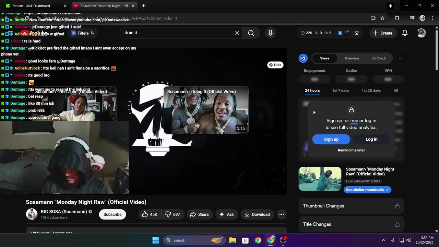
Task: Share the video
Action: pyautogui.click(x=199, y=214)
